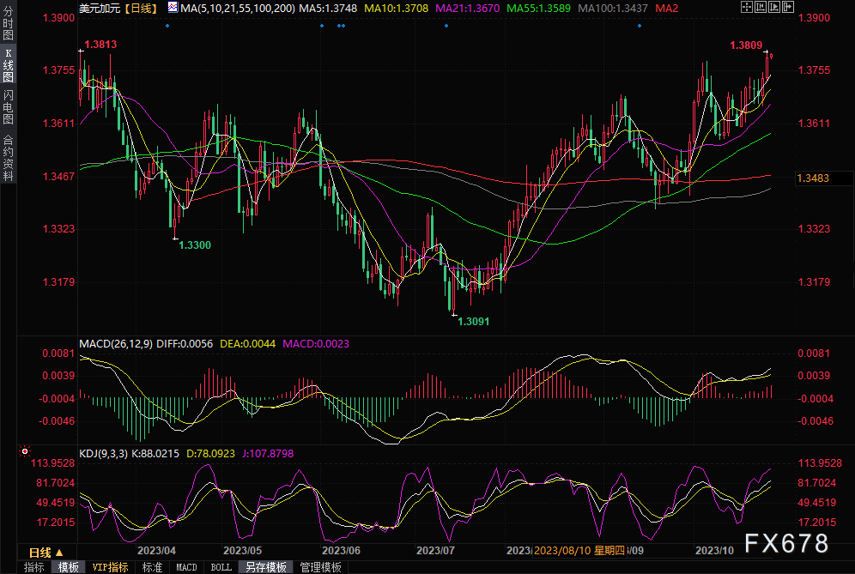The width and height of the screenshot is (855, 574).
Task: Open 闪电图 view in sidebar
Action: click(x=9, y=107)
